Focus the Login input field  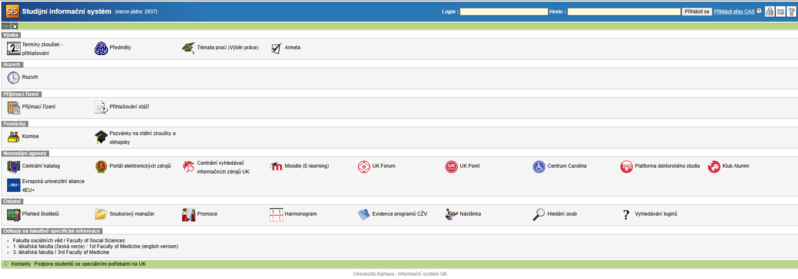504,12
